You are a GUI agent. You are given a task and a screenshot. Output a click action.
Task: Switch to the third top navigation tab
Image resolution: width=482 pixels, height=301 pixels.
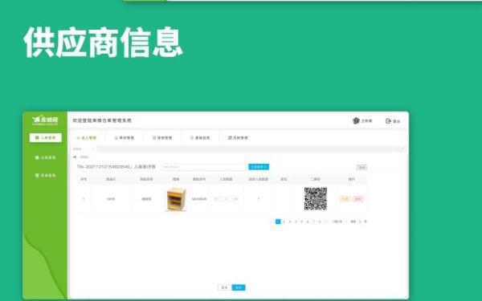tap(162, 138)
